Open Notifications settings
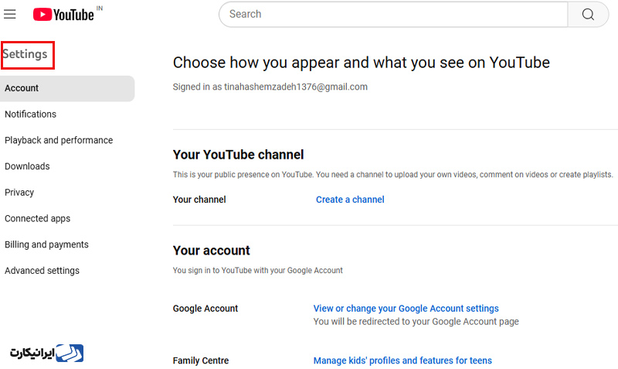This screenshot has height=369, width=618. click(30, 114)
